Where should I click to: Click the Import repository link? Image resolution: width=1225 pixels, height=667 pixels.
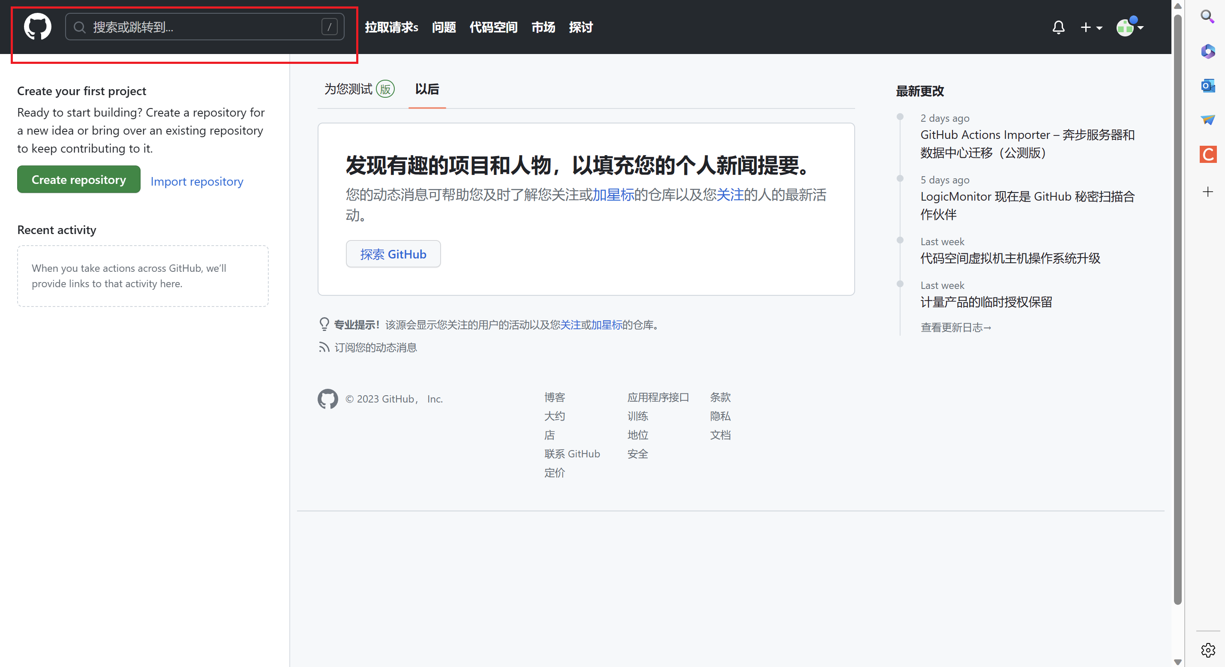pyautogui.click(x=196, y=181)
